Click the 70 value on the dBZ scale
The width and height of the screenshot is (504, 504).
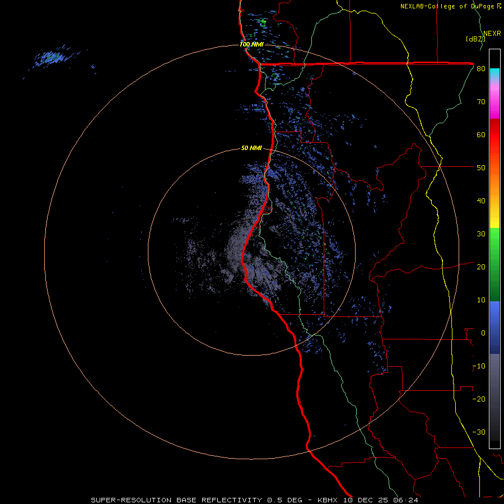tap(481, 102)
